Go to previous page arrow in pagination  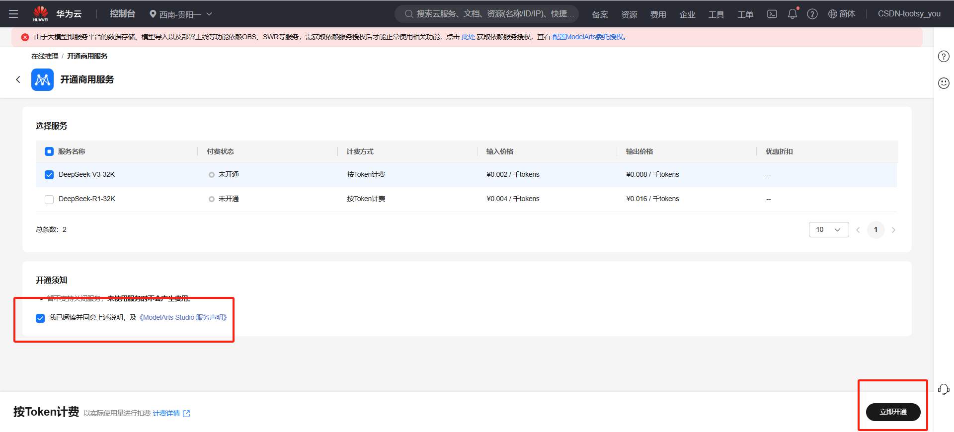click(x=858, y=230)
